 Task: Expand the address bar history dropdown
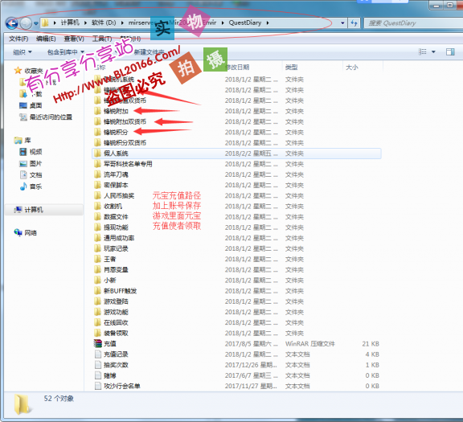[x=342, y=23]
